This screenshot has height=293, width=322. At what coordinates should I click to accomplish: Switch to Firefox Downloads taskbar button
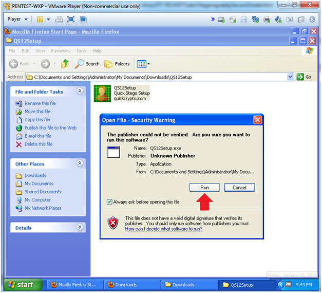click(x=131, y=285)
